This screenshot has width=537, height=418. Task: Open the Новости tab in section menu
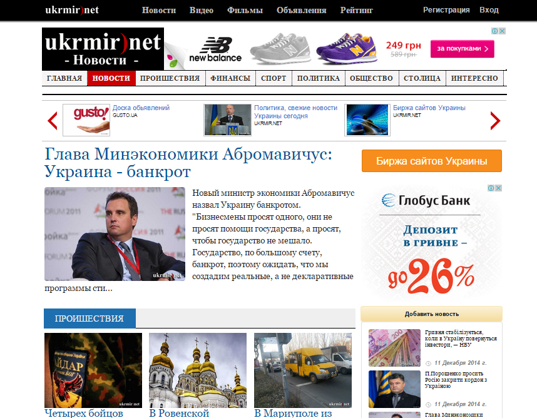(x=111, y=78)
